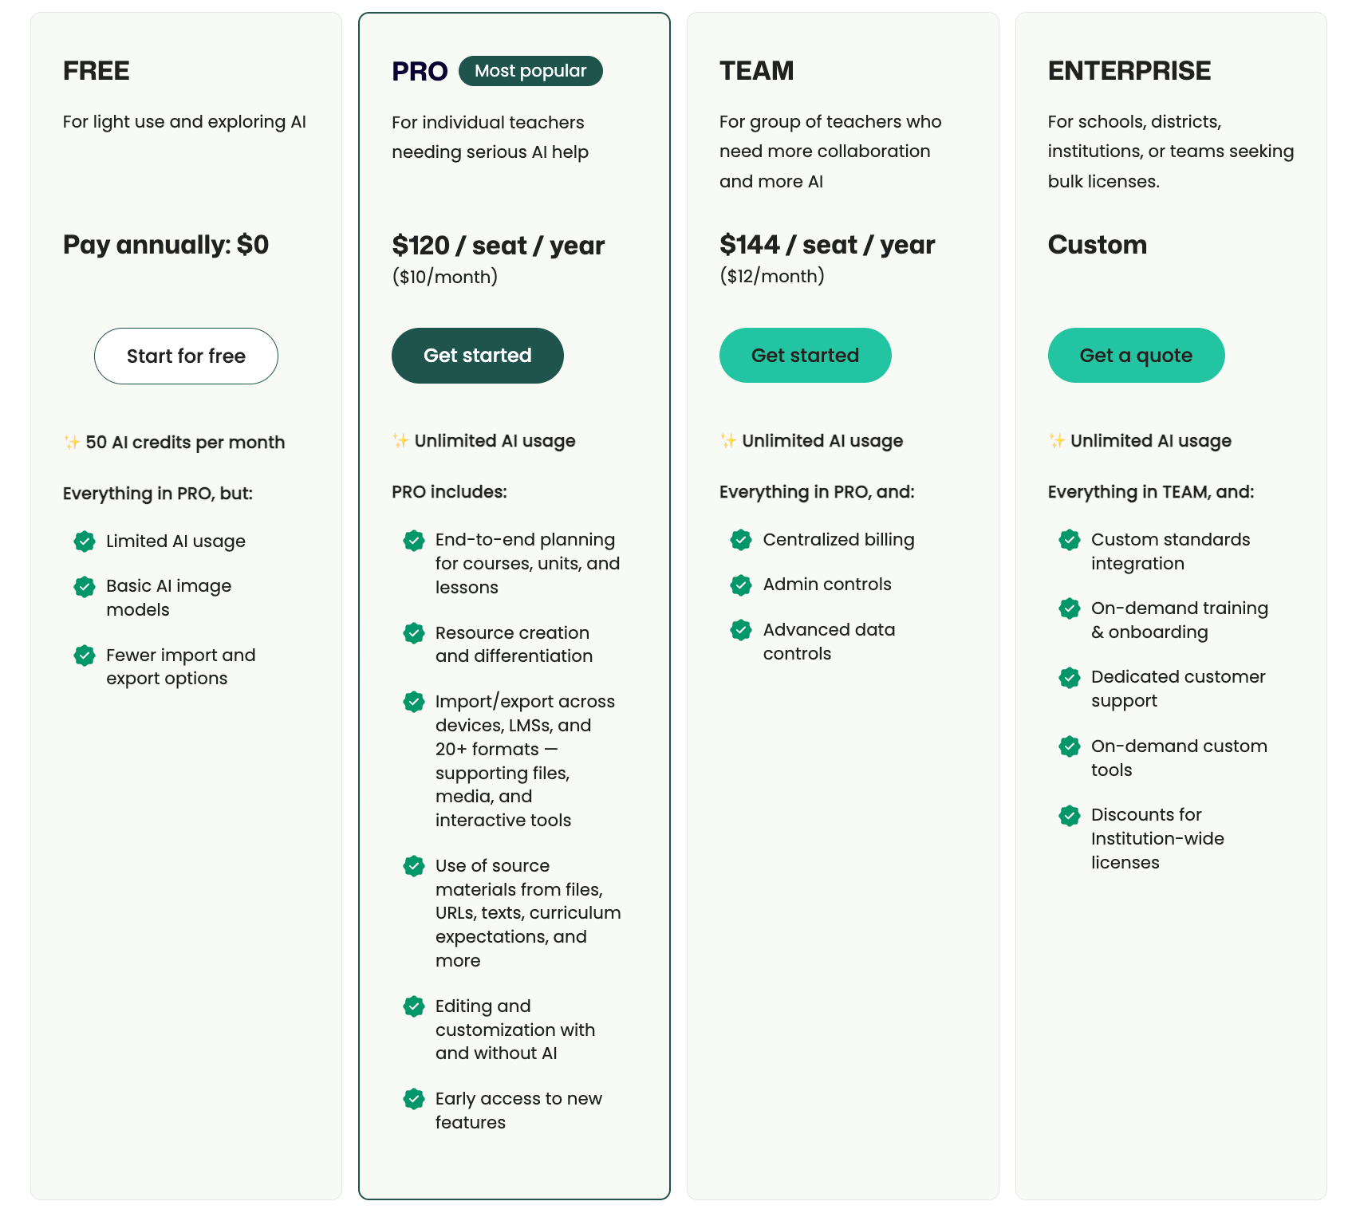Click the checkmark beside Custom standards integration
Screen dimensions: 1348x1209
[1069, 540]
